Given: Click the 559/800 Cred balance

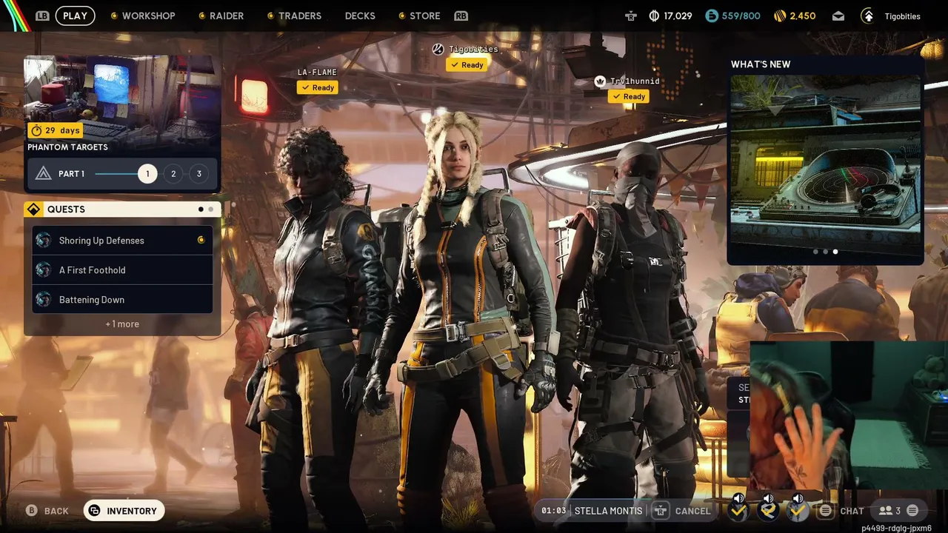Looking at the screenshot, I should (741, 16).
